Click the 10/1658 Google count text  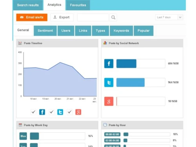click(x=172, y=101)
